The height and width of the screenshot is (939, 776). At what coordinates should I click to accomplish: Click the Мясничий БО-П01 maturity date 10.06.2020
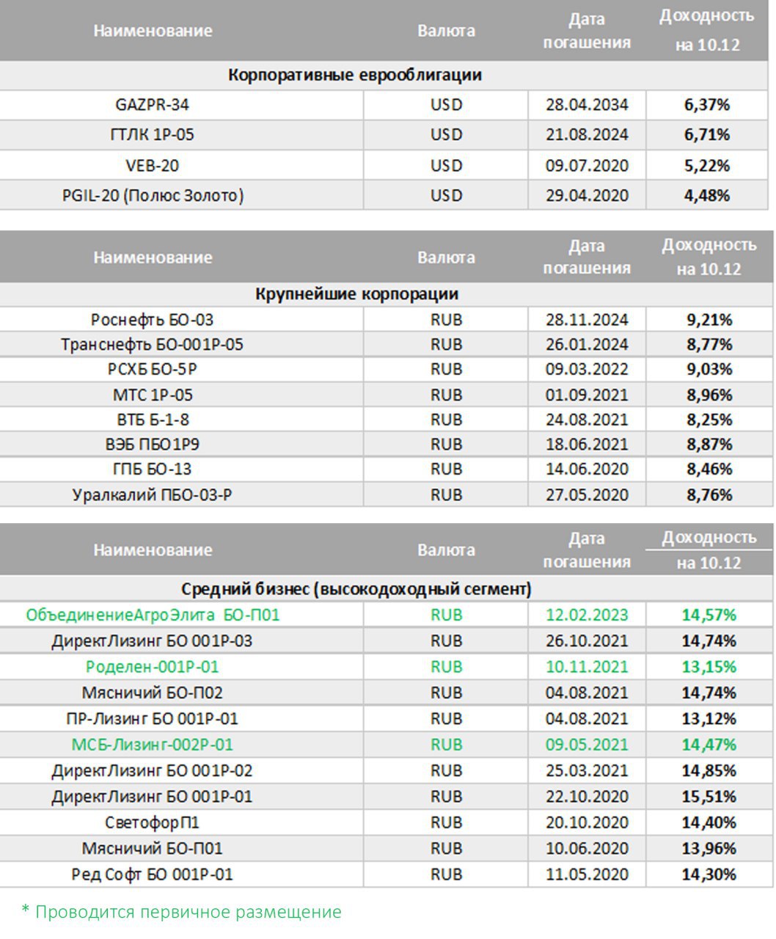coord(587,849)
